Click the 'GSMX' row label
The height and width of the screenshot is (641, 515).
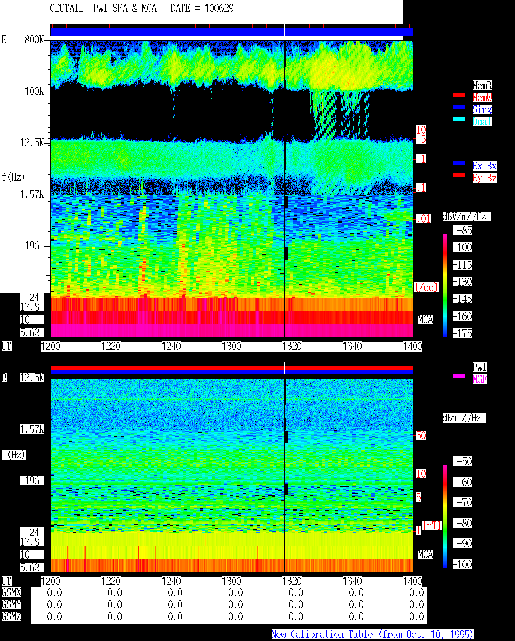pyautogui.click(x=11, y=593)
